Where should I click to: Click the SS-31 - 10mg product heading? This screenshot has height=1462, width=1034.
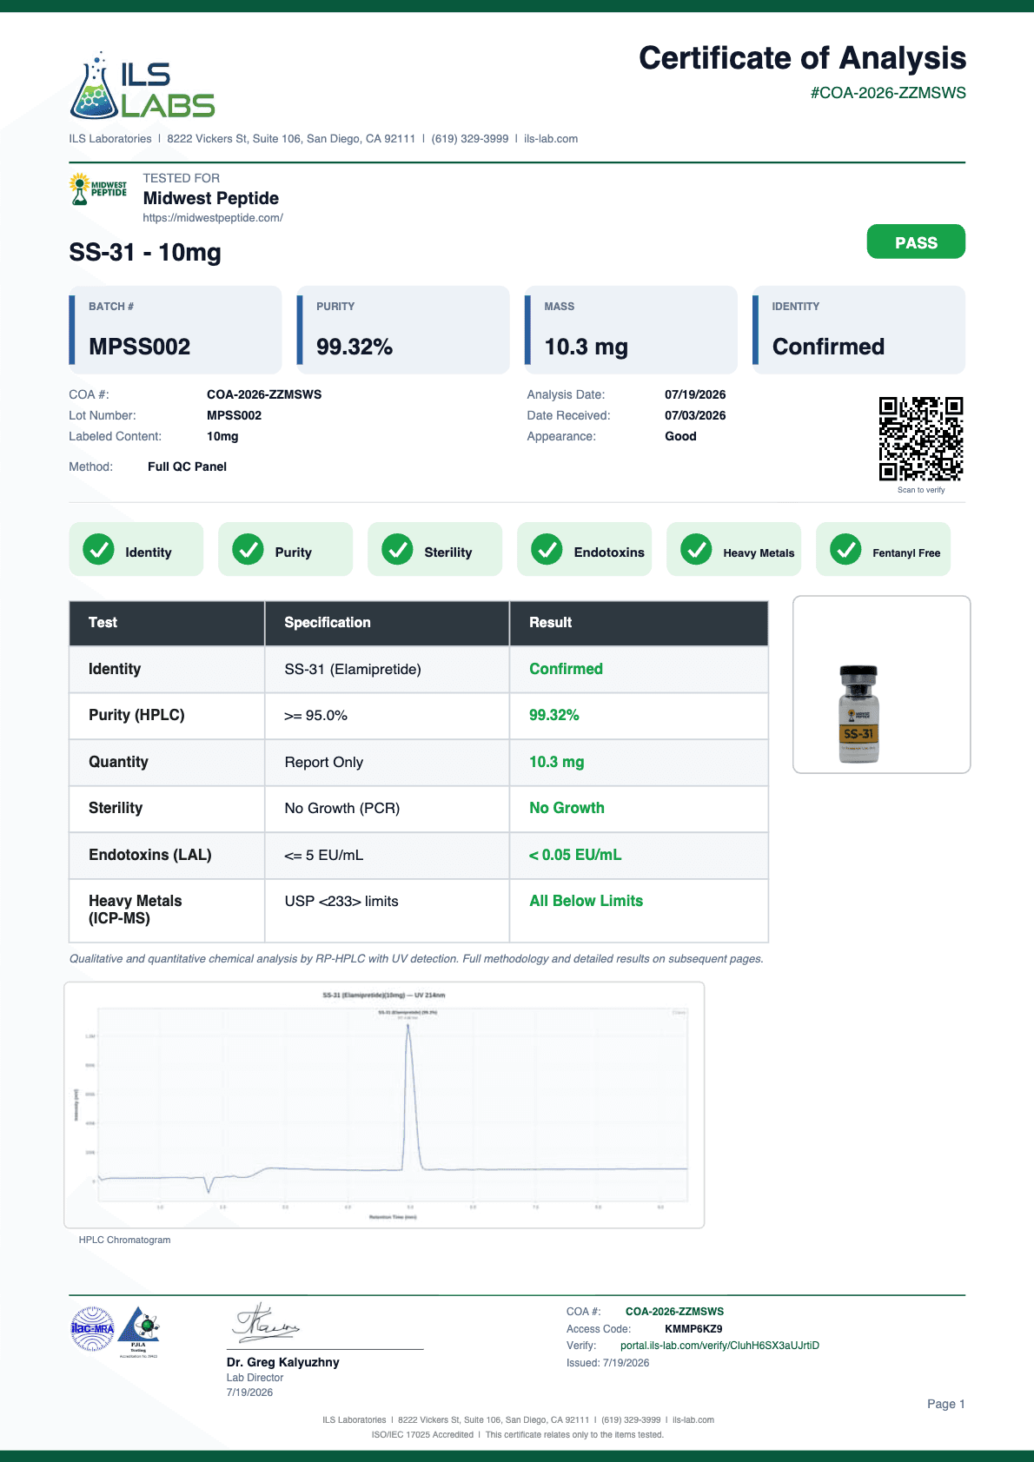click(x=145, y=253)
